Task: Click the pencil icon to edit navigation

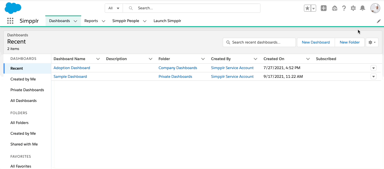Action: (379, 21)
